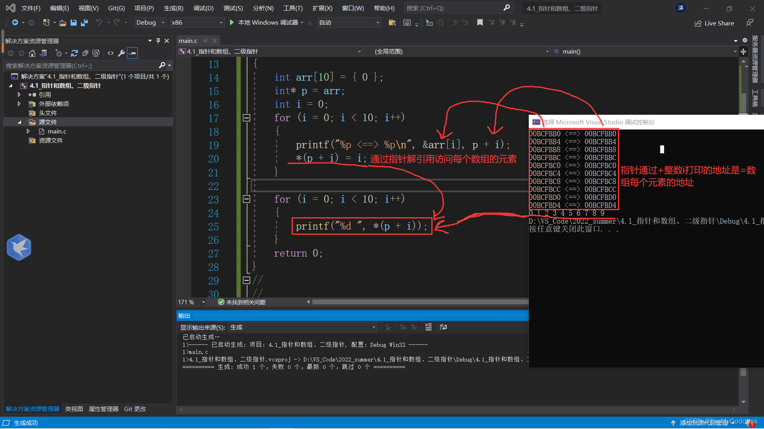
Task: Open properties via the wrench icon
Action: (x=121, y=53)
